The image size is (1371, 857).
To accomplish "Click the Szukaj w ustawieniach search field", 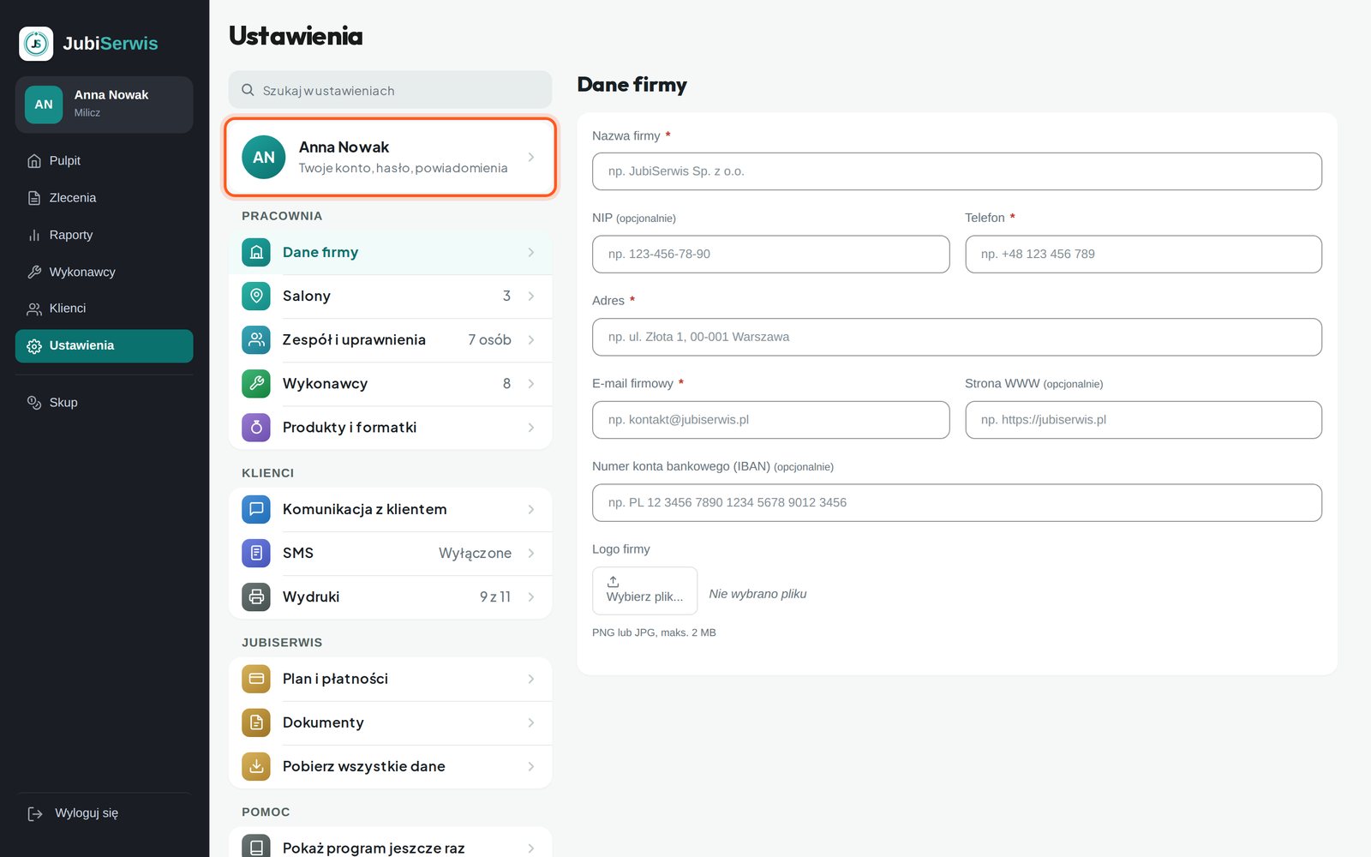I will [390, 90].
